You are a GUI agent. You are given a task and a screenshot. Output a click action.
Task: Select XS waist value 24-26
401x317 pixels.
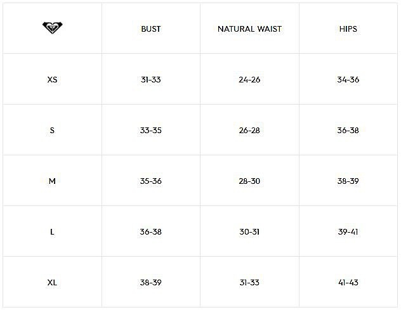pyautogui.click(x=249, y=80)
